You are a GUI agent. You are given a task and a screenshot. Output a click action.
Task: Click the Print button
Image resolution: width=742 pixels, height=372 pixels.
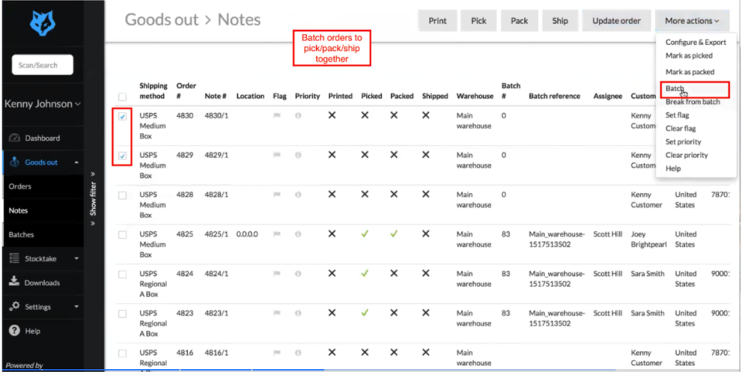click(437, 21)
